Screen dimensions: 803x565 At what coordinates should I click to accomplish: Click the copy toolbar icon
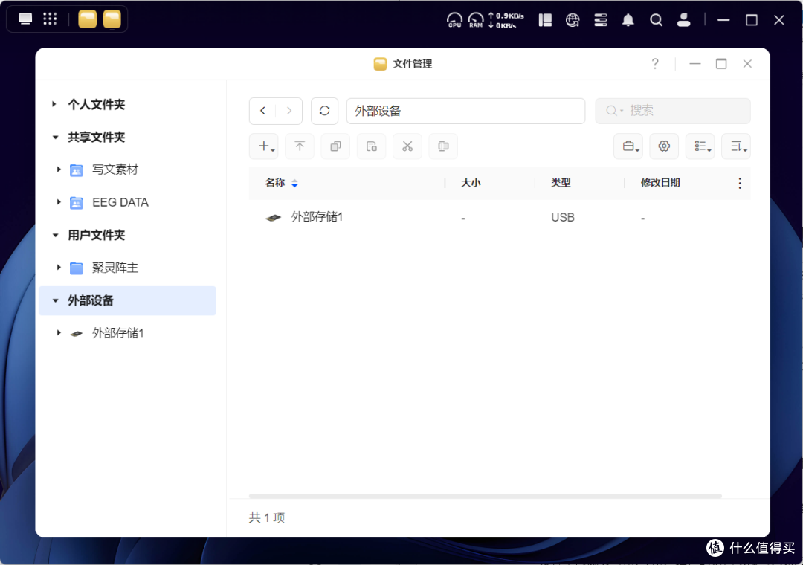(335, 146)
